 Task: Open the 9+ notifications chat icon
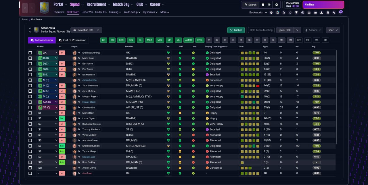(341, 12)
